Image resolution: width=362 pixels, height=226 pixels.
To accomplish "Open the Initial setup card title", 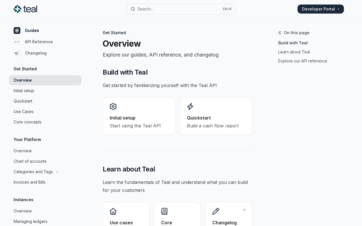I will click(x=122, y=118).
